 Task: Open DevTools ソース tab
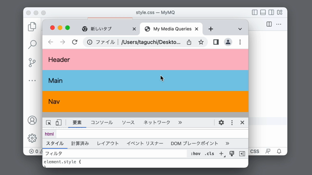pos(128,122)
